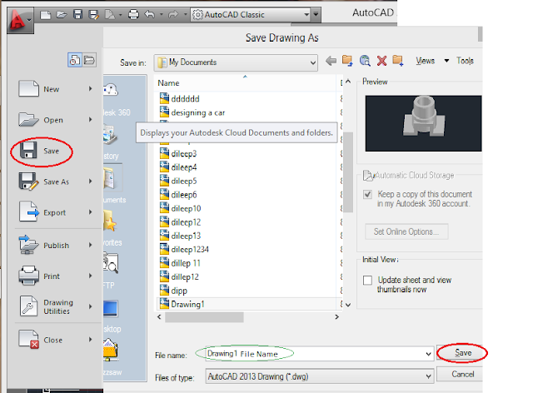533x393 pixels.
Task: Click the Desktop places icon
Action: 111,308
